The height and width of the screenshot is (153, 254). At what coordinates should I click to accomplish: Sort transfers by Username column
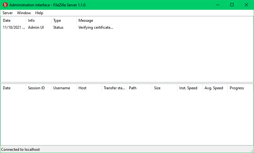click(x=63, y=88)
